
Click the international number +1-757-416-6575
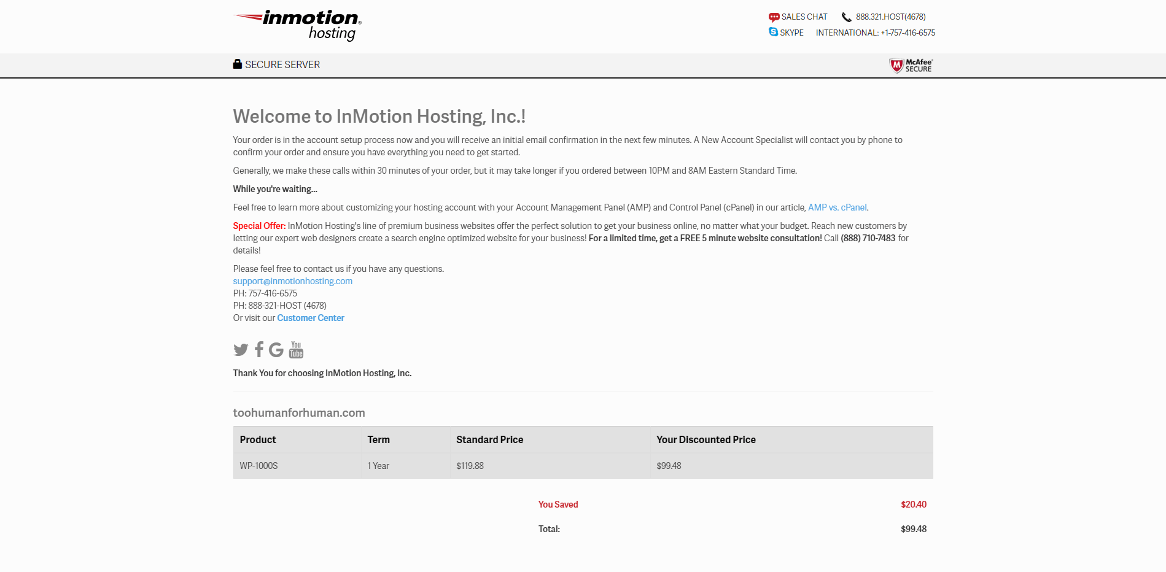click(x=908, y=33)
